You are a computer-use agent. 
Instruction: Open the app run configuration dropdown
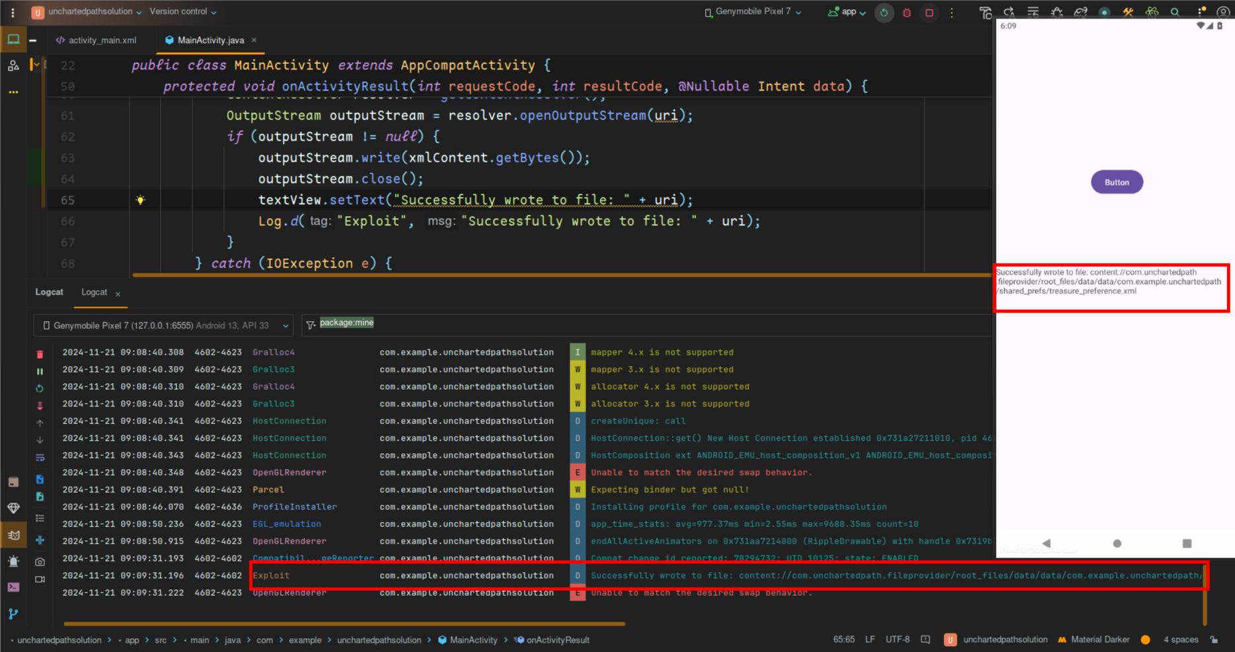(x=846, y=12)
